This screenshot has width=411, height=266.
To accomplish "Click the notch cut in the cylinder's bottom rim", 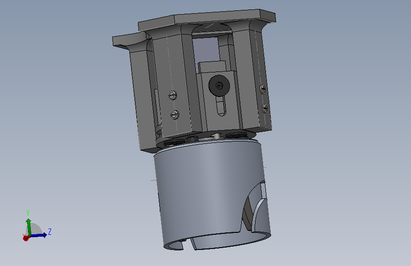I will (x=188, y=244).
